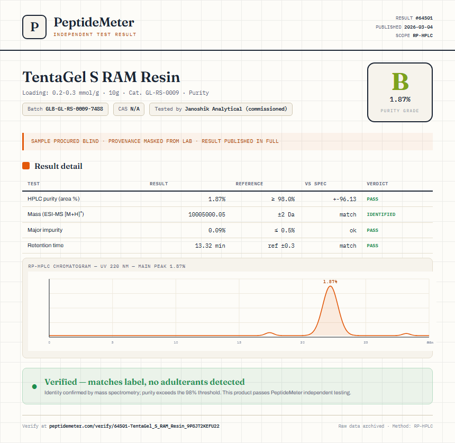Click the +-96.13 vs spec cell
455x443 pixels.
[x=344, y=199]
